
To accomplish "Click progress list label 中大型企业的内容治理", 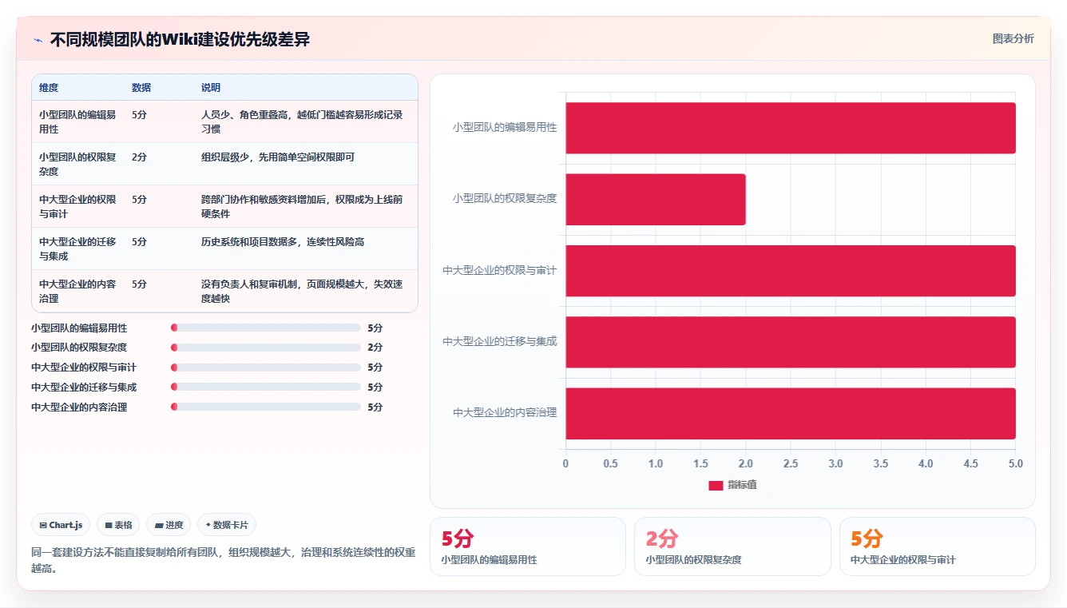I will pyautogui.click(x=79, y=407).
